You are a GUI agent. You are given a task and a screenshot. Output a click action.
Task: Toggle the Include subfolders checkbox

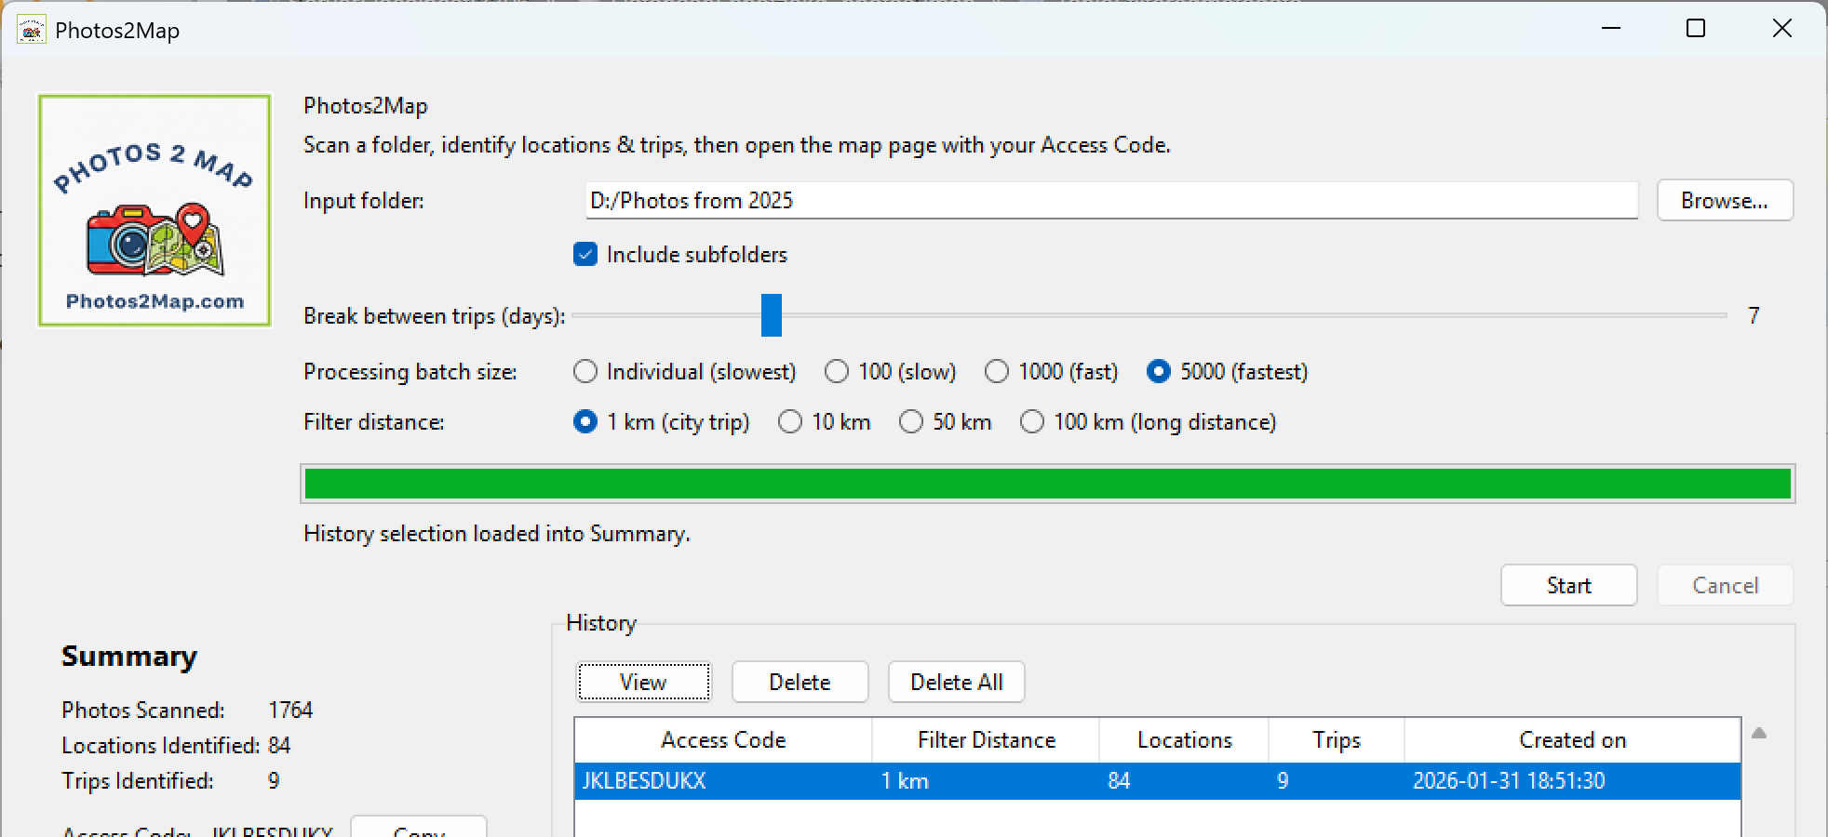click(585, 255)
